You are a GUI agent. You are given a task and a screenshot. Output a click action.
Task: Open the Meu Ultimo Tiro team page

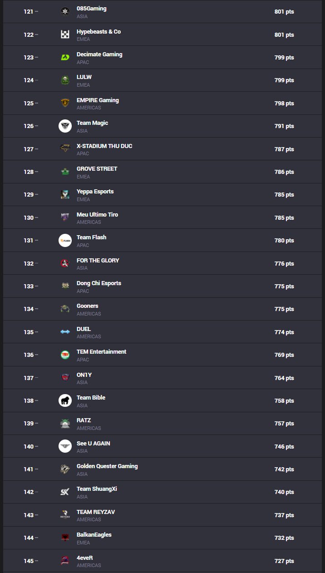pyautogui.click(x=97, y=215)
